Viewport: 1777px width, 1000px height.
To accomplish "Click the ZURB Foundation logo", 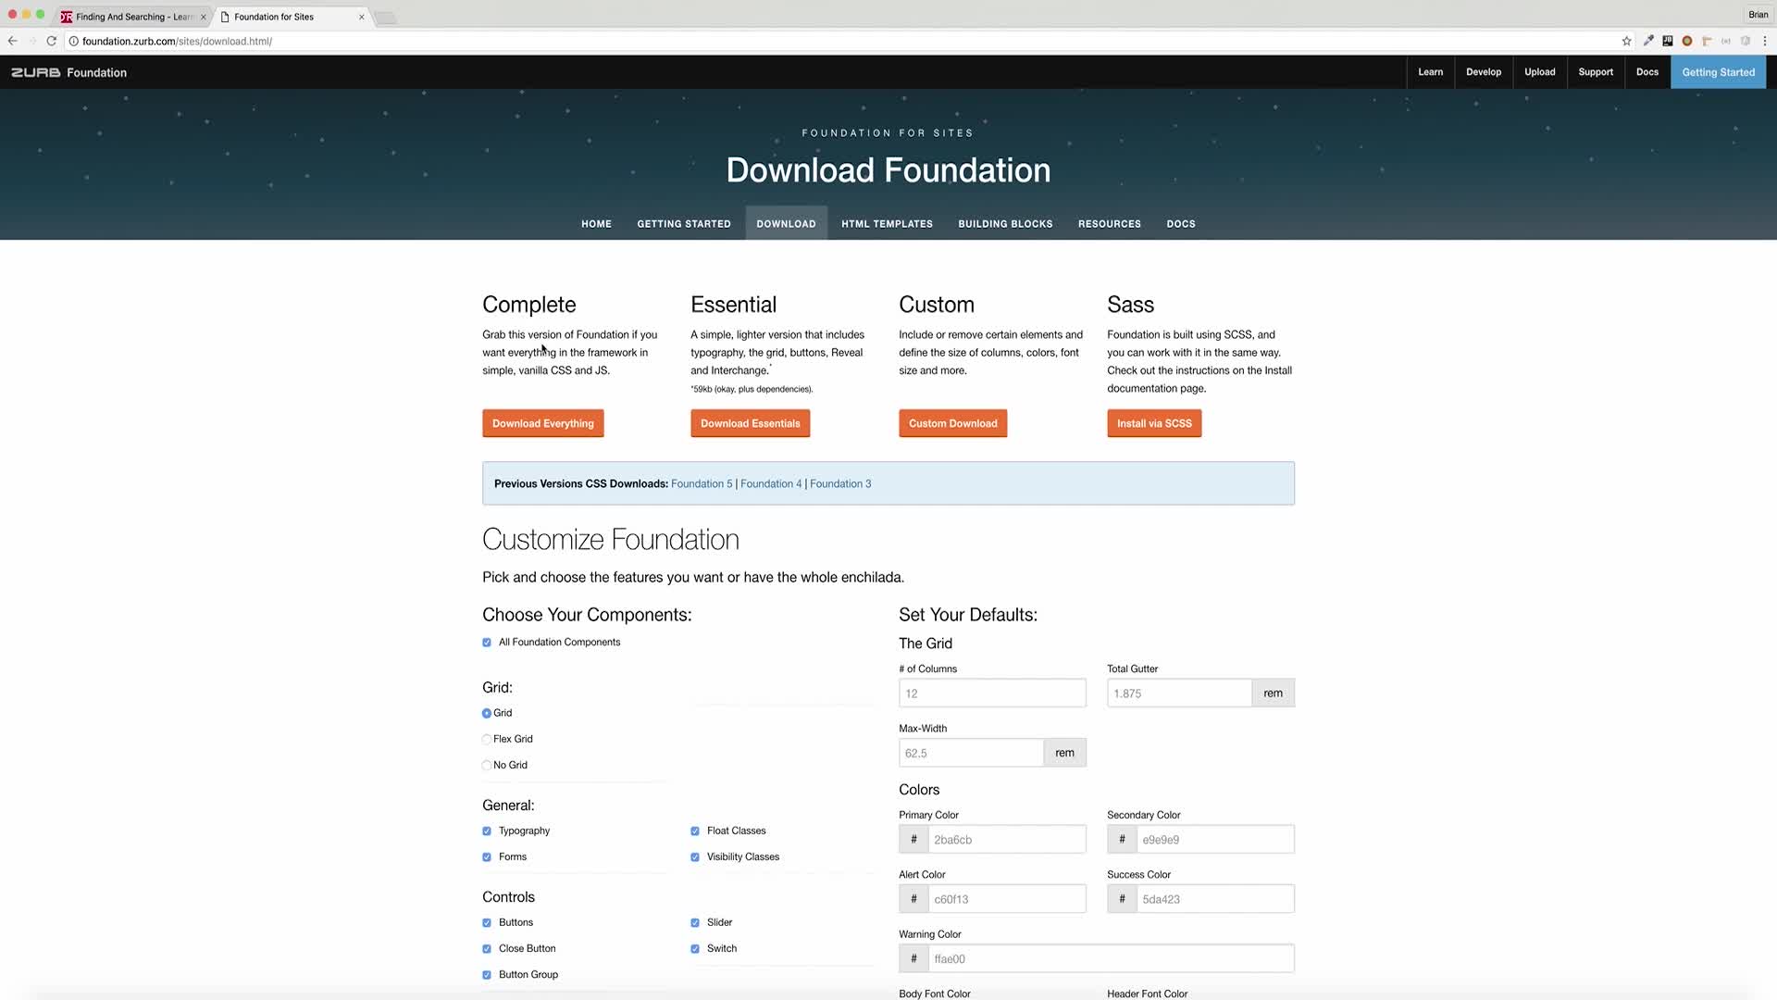I will pos(68,72).
